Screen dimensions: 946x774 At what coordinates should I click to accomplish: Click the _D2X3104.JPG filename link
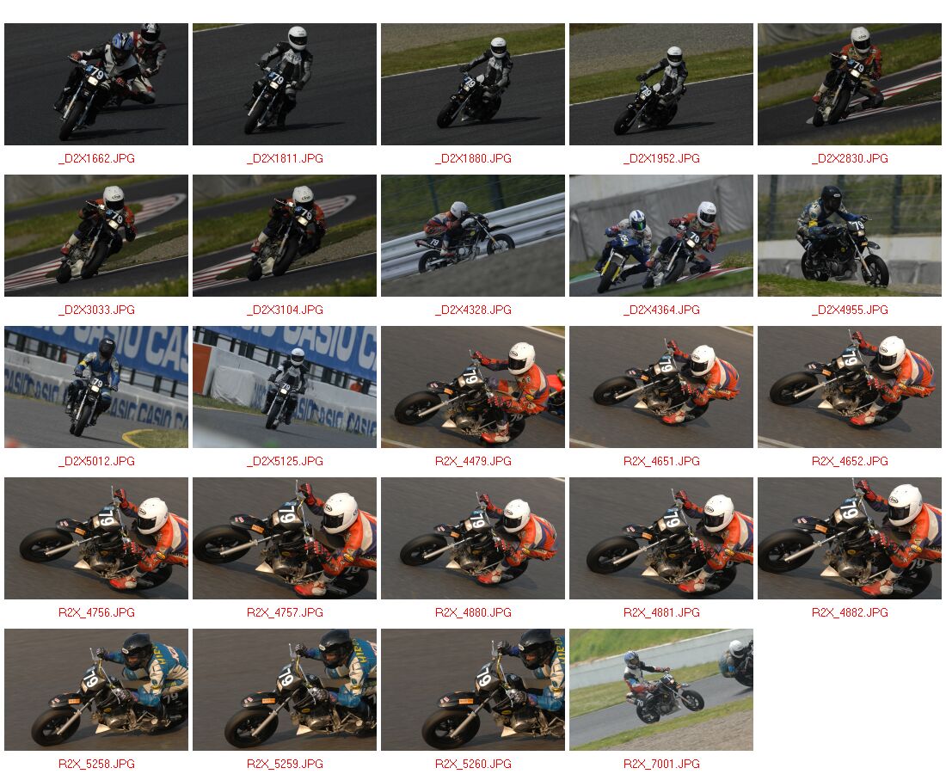coord(285,310)
